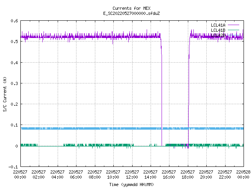Click the LCL42B legend label

click(218, 35)
